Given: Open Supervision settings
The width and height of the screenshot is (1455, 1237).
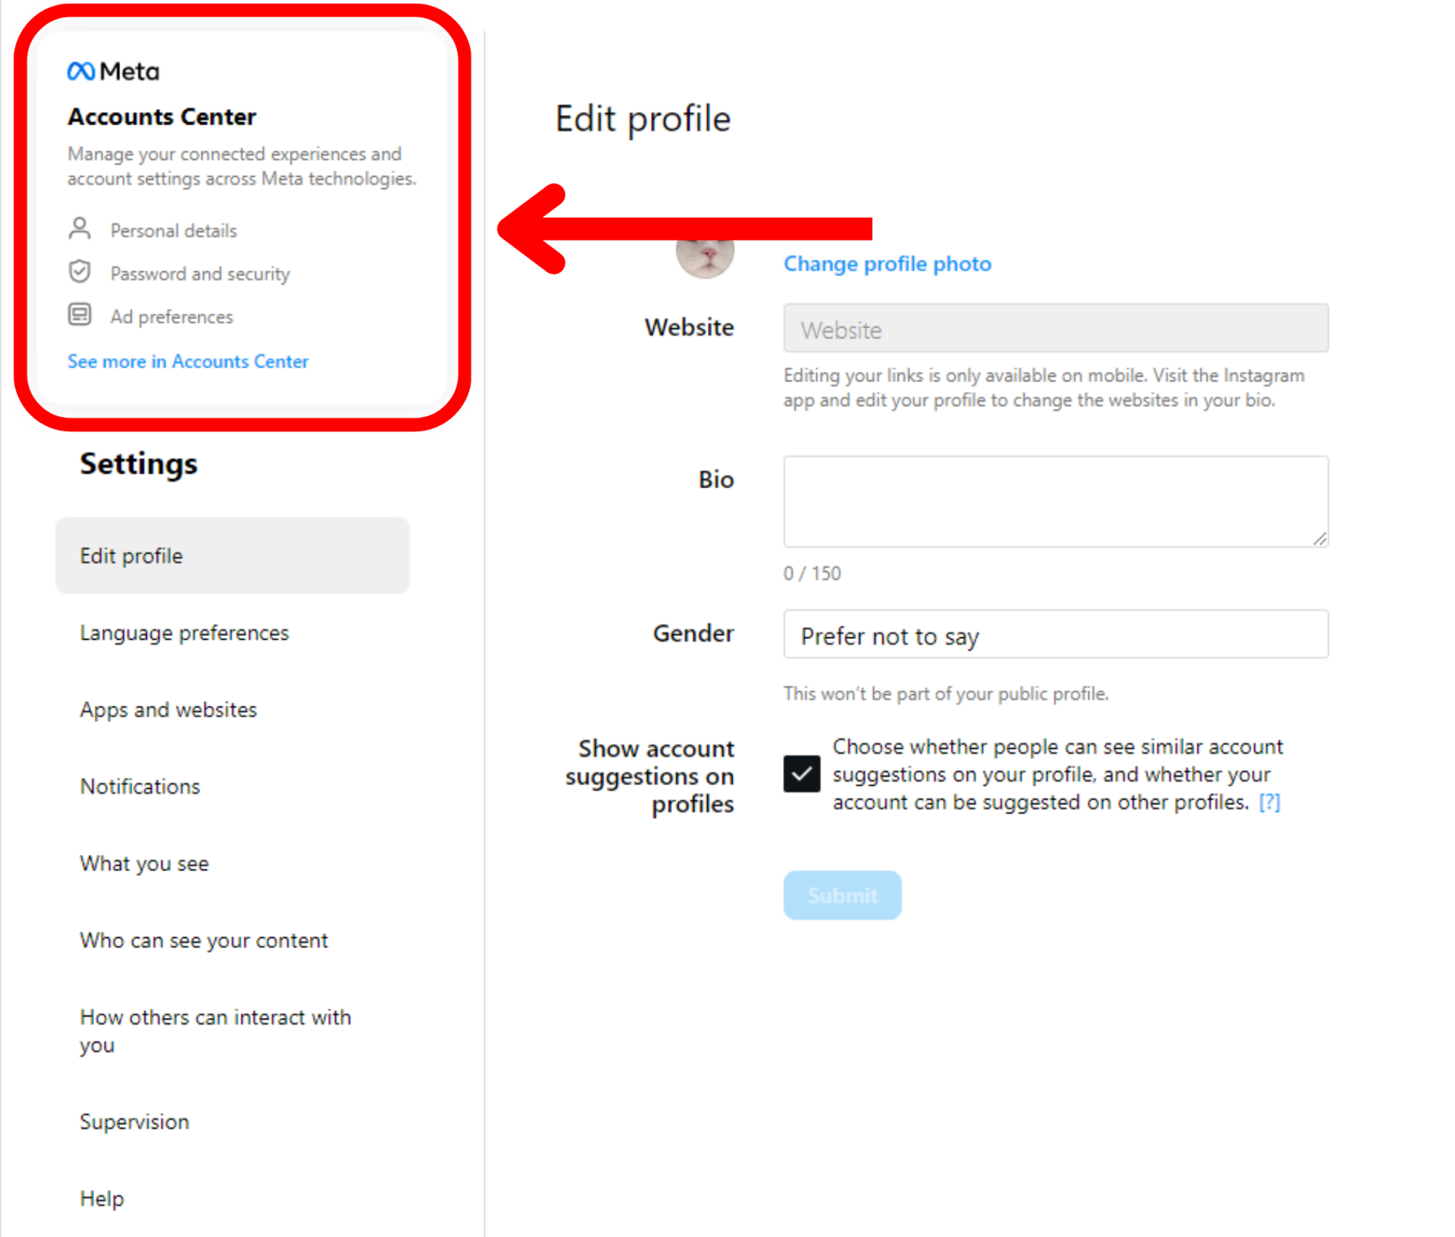Looking at the screenshot, I should coord(134,1122).
